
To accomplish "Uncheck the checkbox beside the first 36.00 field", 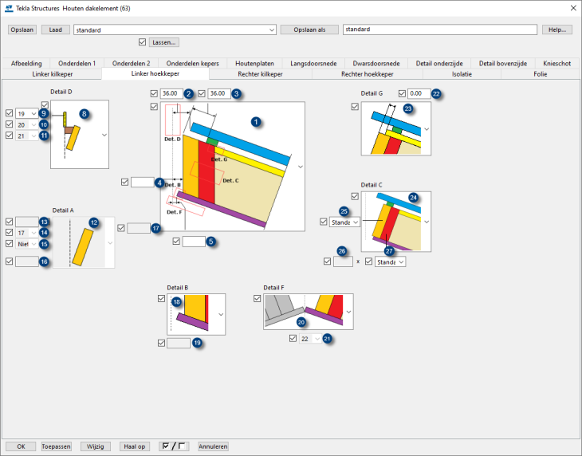I will (x=154, y=93).
